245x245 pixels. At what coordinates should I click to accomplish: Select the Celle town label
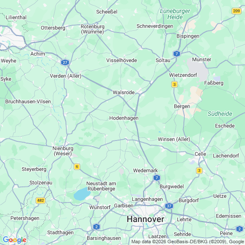(x=200, y=154)
